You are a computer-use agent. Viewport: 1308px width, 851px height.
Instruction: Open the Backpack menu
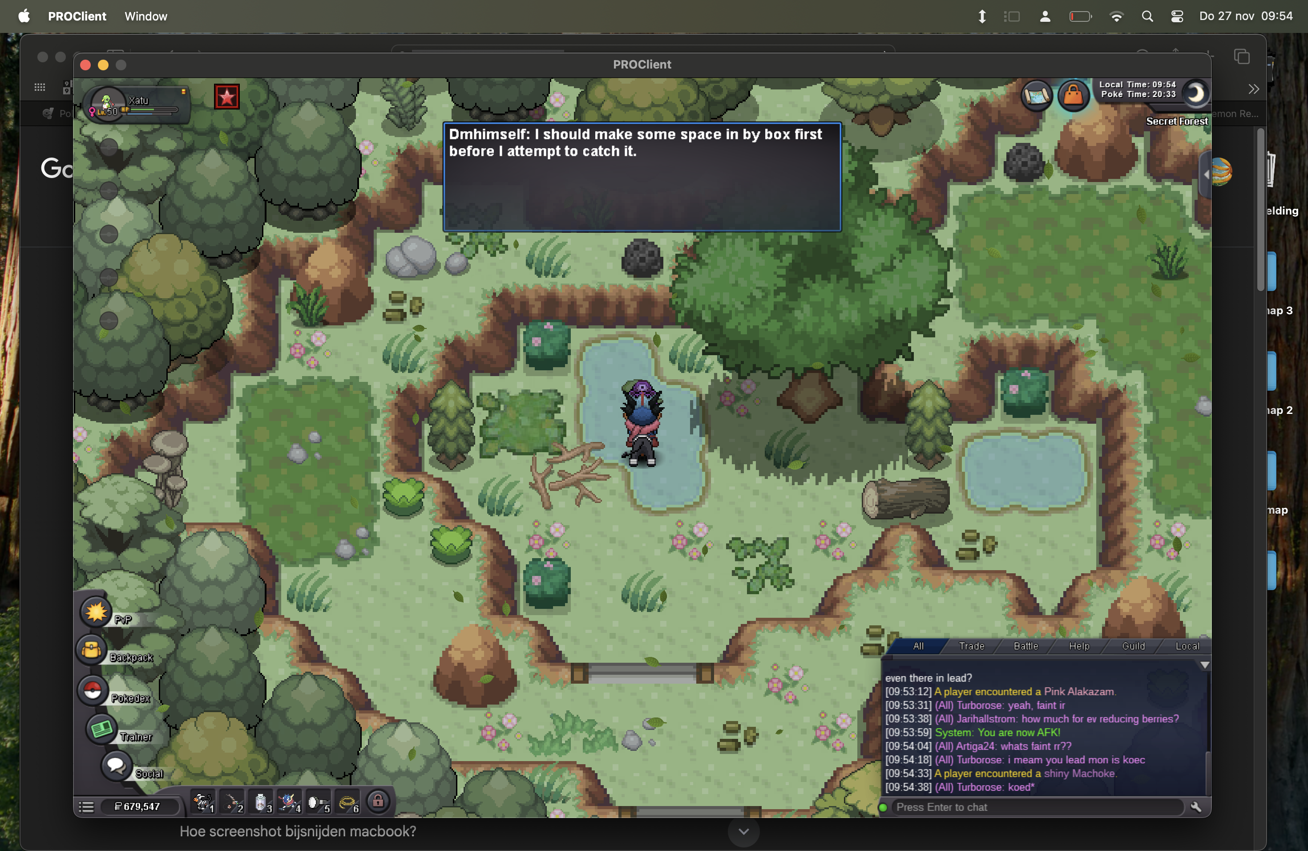point(92,651)
